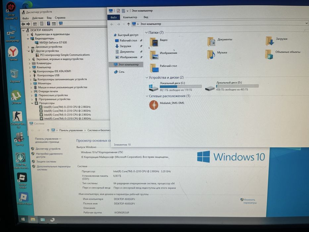309x232 pixels.
Task: Click Диспетчер устройств link in System window
Action: pos(48,149)
